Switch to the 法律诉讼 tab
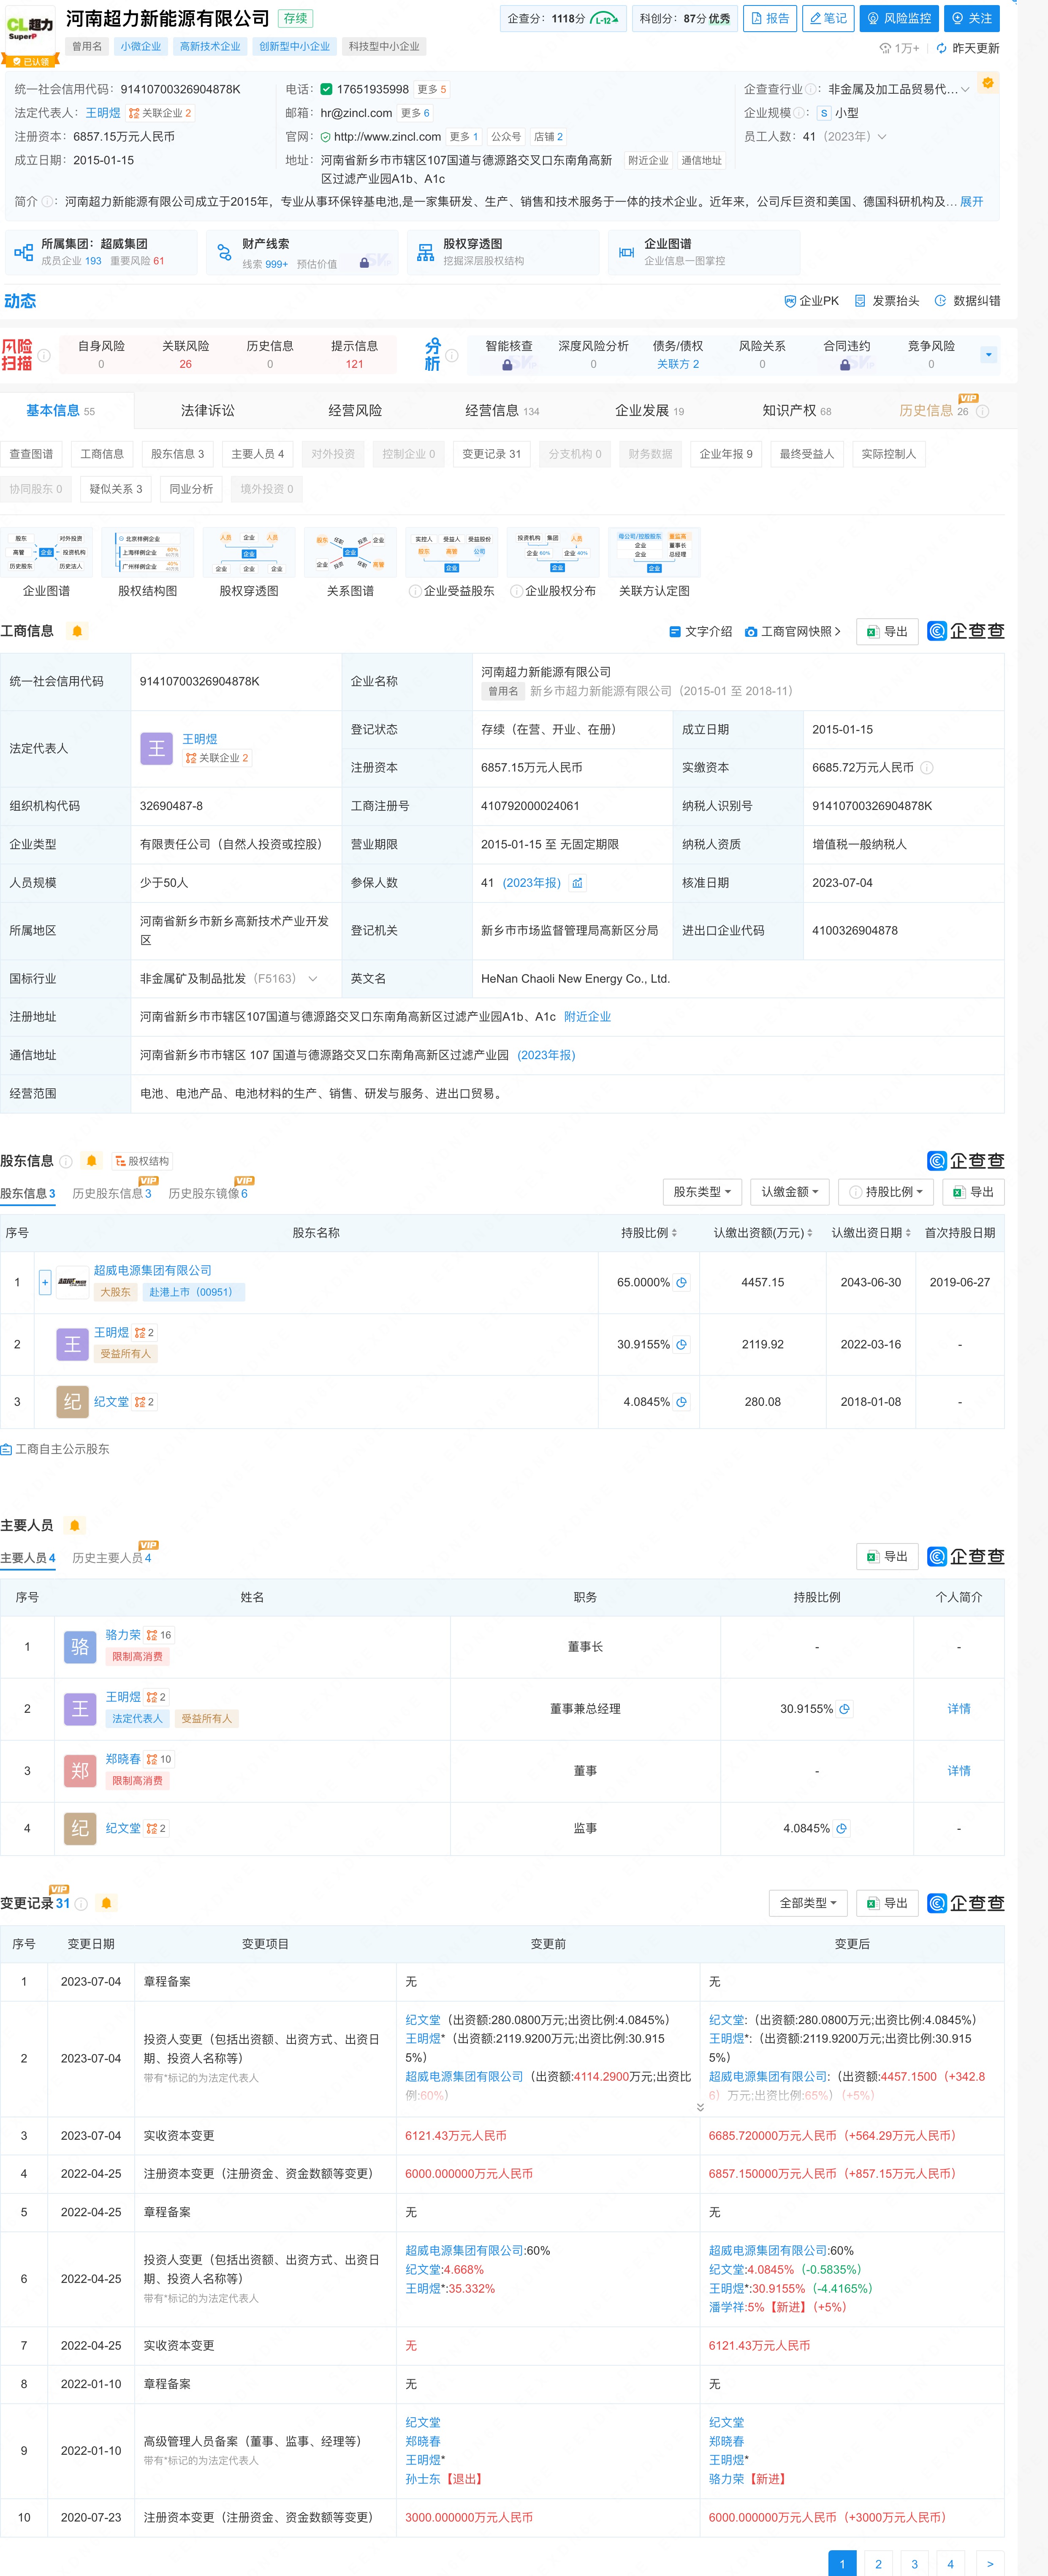The image size is (1048, 2576). (208, 411)
